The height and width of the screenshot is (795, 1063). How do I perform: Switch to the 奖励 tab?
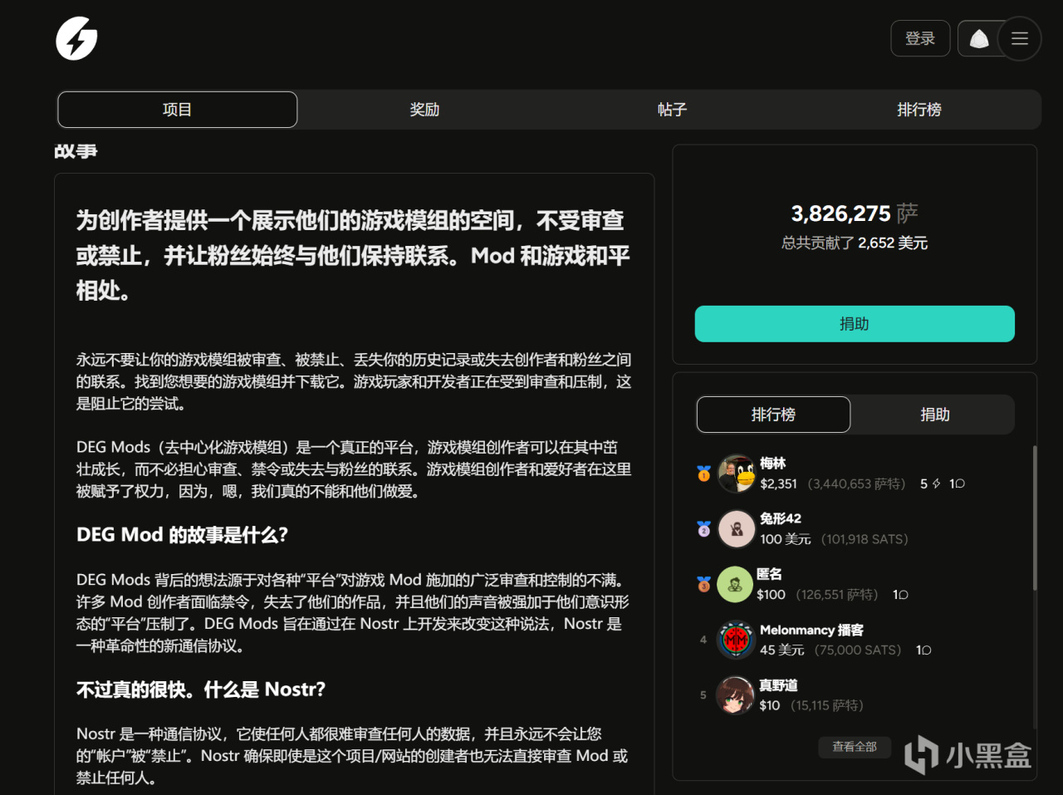pyautogui.click(x=424, y=110)
